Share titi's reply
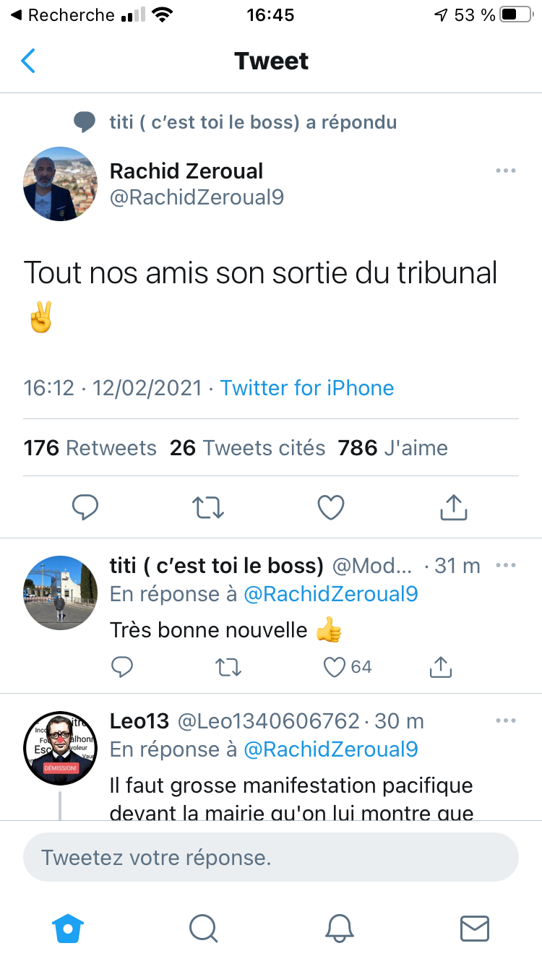The image size is (542, 964). tap(440, 667)
